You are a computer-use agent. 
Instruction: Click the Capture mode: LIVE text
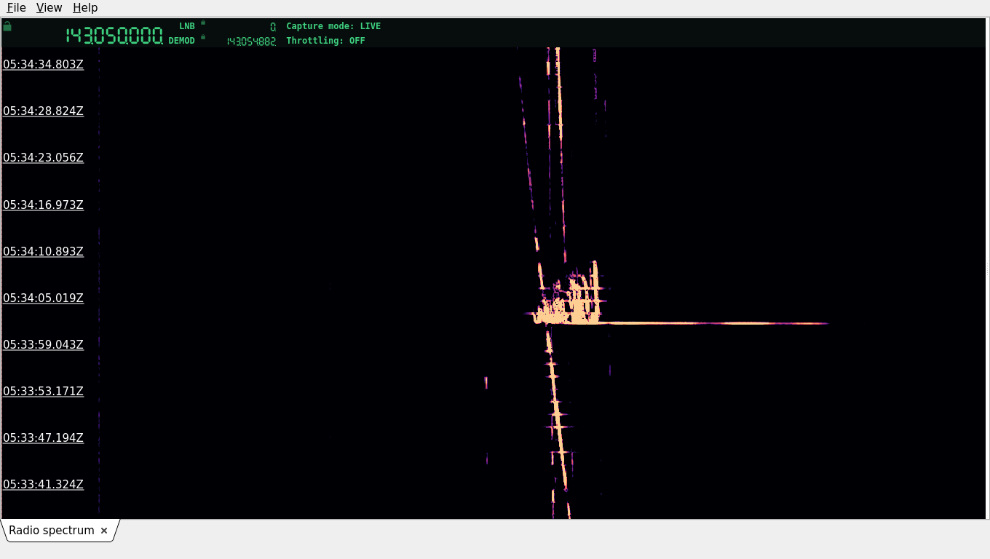pyautogui.click(x=333, y=26)
